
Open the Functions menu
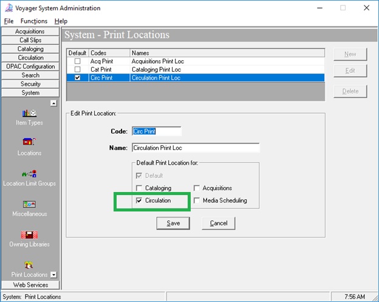coord(34,21)
